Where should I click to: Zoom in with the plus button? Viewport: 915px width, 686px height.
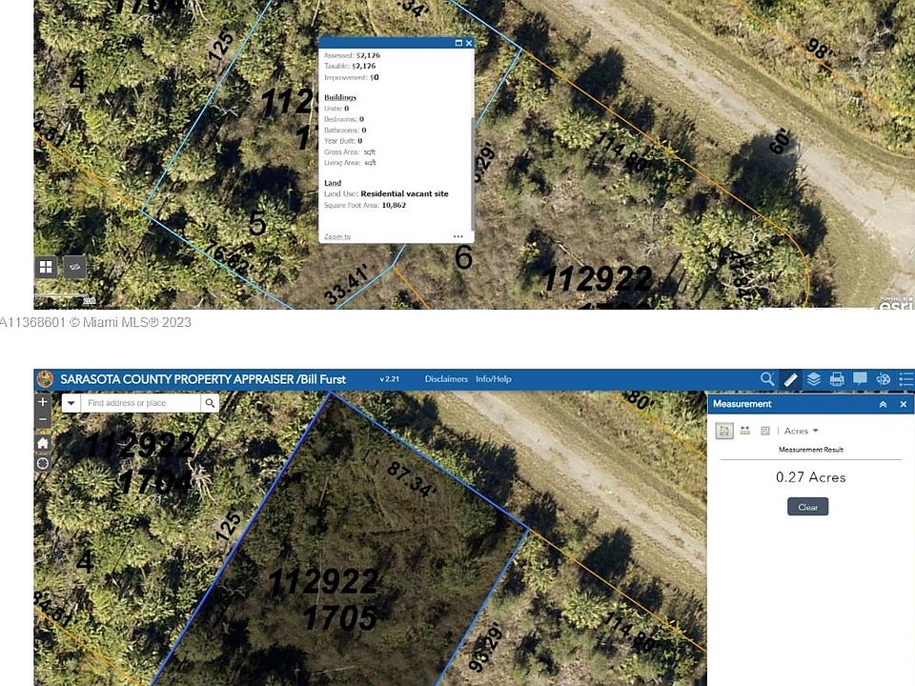pos(43,402)
